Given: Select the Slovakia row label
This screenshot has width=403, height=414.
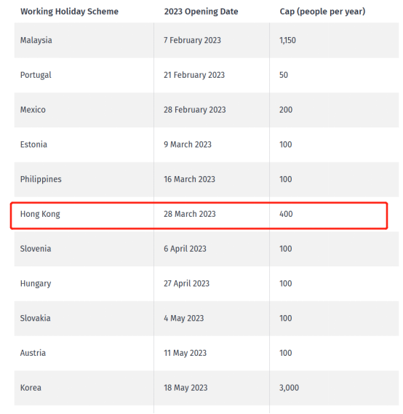Looking at the screenshot, I should coord(36,318).
